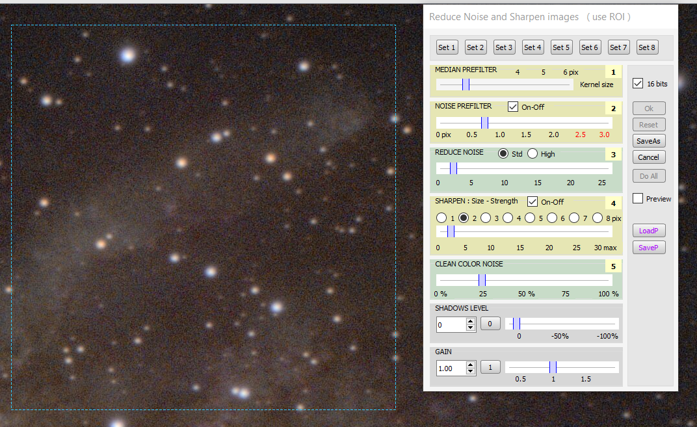
Task: Apply the Set 5 preset
Action: click(x=561, y=47)
